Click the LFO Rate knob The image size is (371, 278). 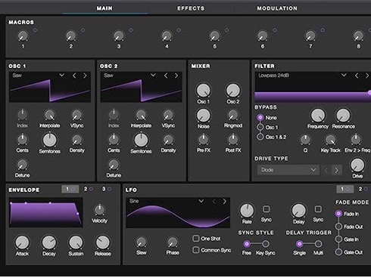point(247,211)
